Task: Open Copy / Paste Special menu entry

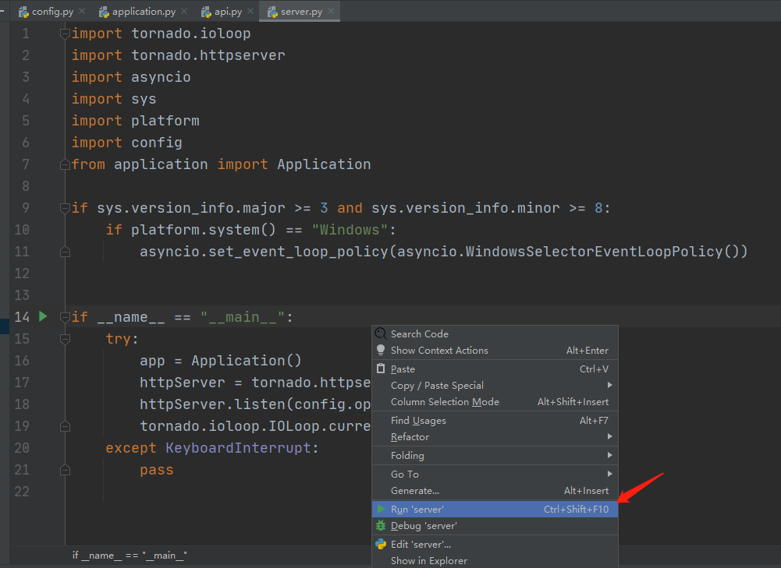Action: coord(495,386)
